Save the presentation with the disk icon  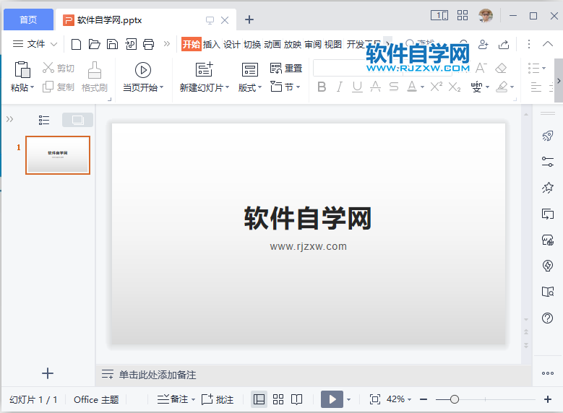(113, 44)
